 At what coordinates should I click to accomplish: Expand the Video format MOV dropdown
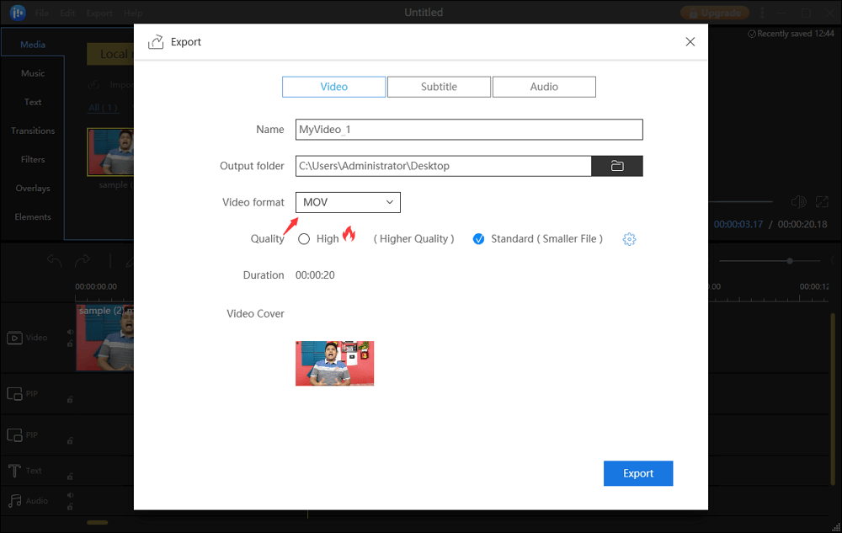[x=348, y=202]
